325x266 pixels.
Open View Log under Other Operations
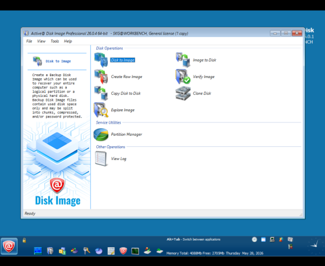point(118,159)
